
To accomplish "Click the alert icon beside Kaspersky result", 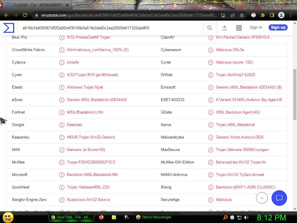I will pos(61,137).
